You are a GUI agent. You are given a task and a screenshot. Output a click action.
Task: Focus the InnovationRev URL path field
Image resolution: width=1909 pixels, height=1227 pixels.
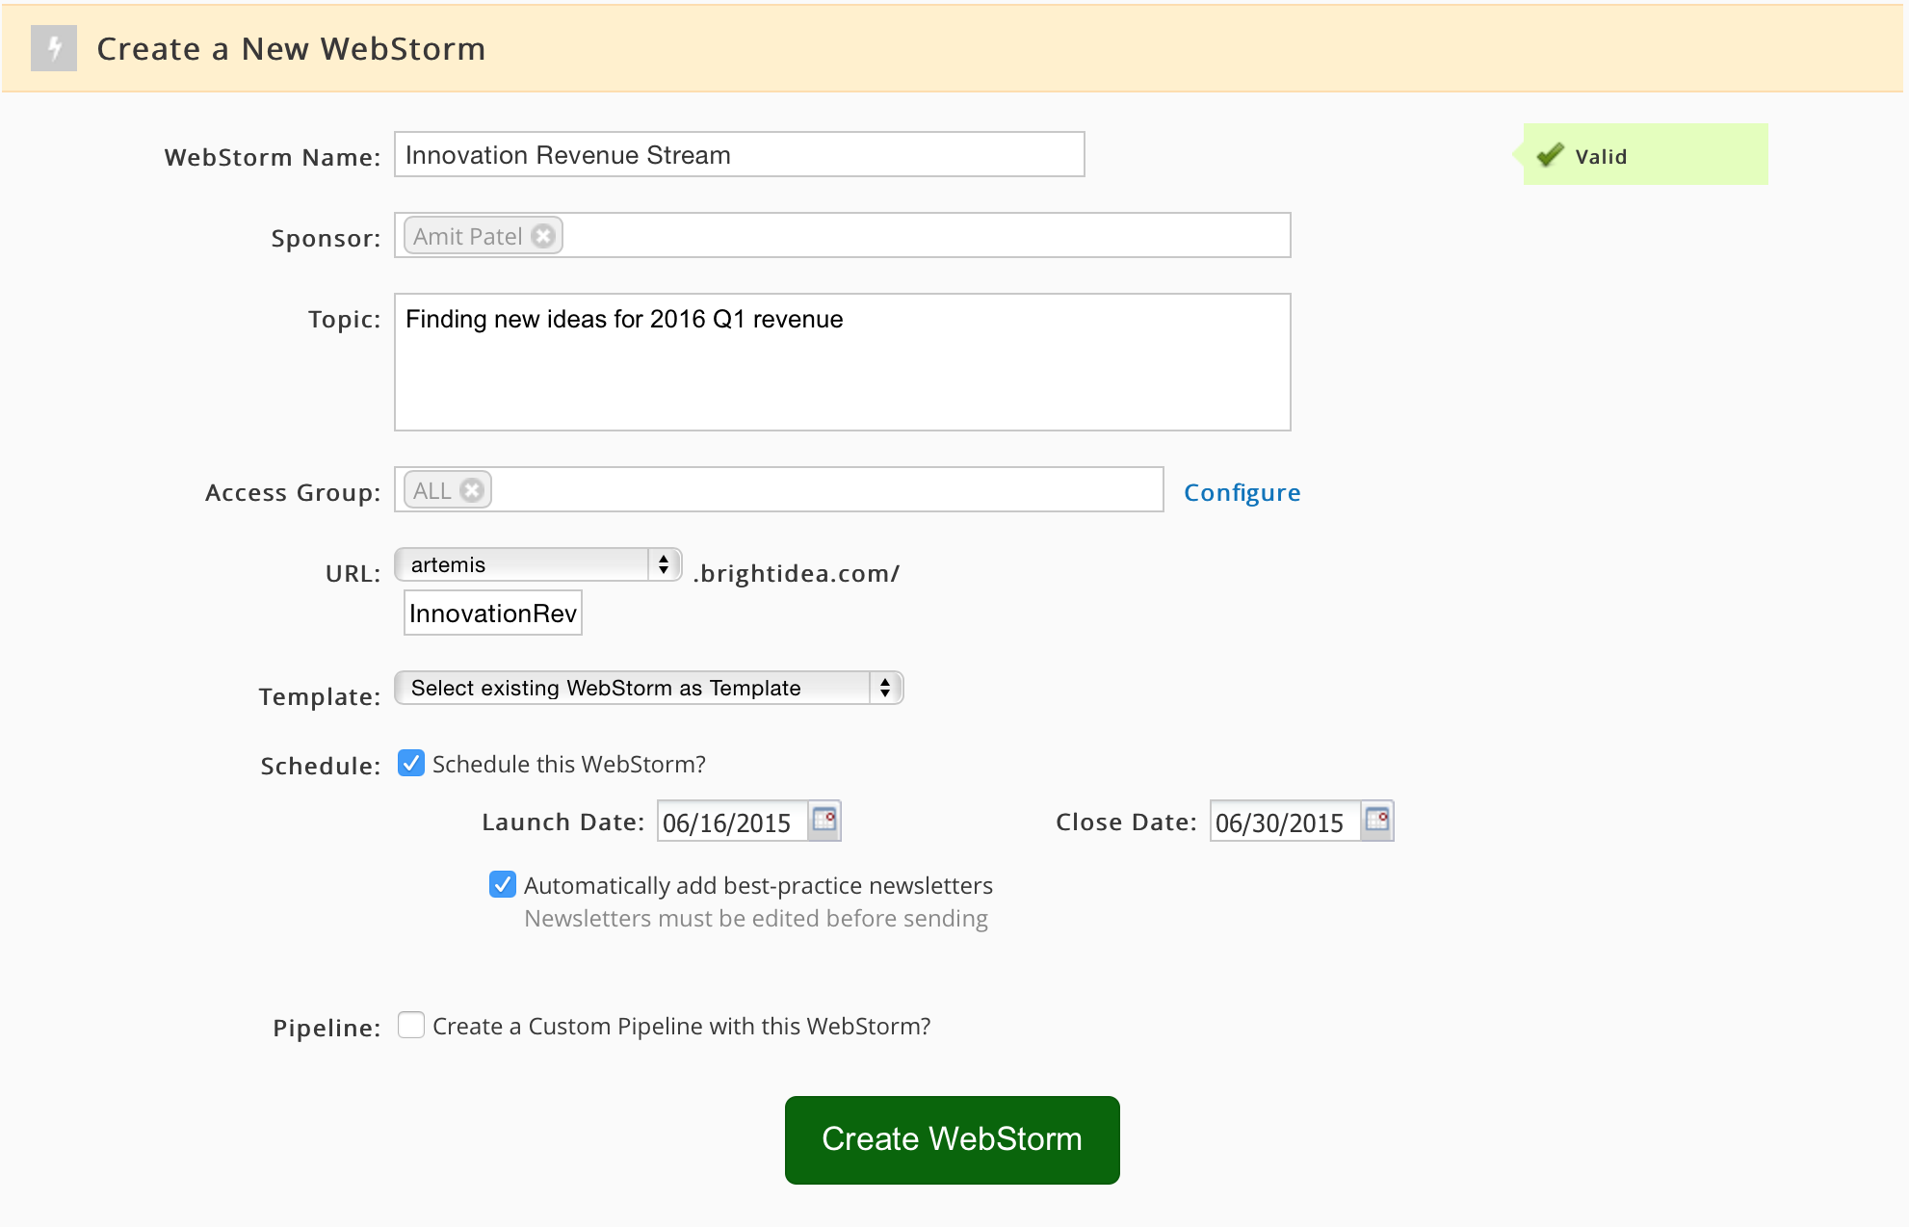[x=493, y=613]
